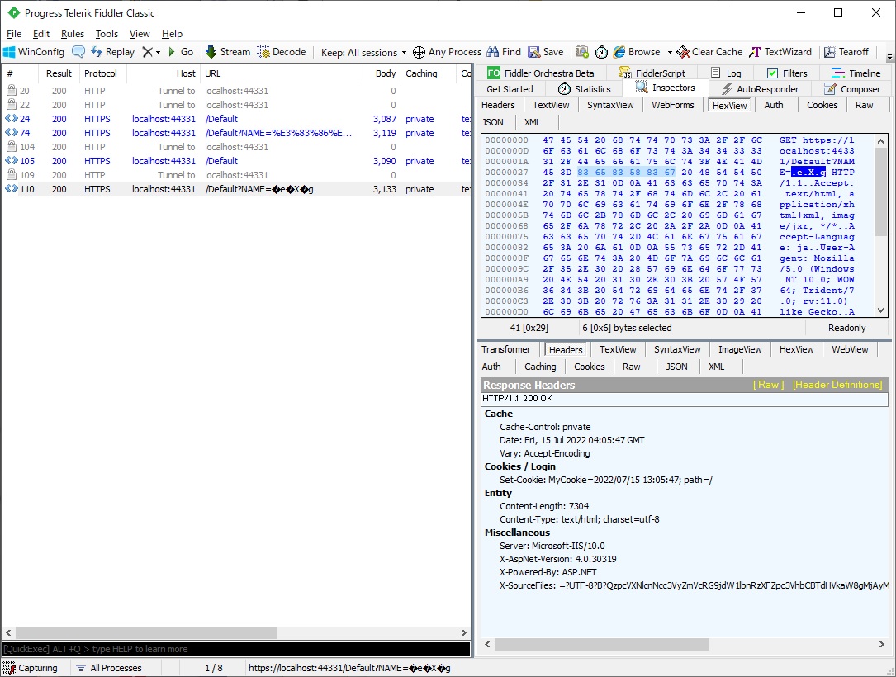Open the Keep: All sessions dropdown
Image resolution: width=896 pixels, height=677 pixels.
point(363,52)
